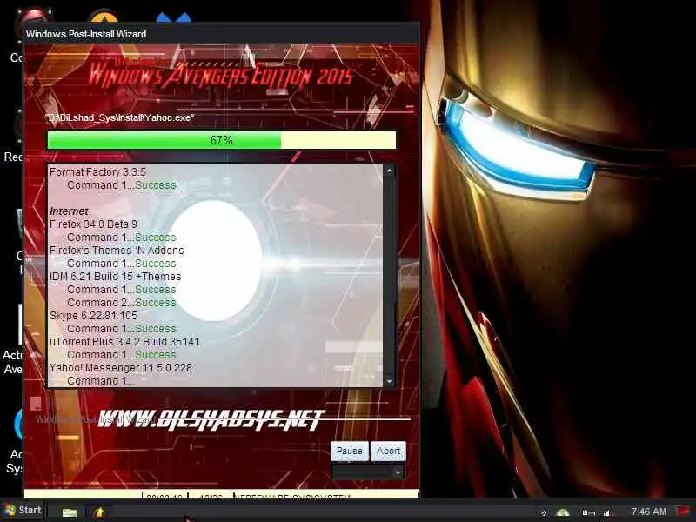Click the Command 2...Success line under IDM
Viewport: 696px width, 522px height.
coord(122,302)
